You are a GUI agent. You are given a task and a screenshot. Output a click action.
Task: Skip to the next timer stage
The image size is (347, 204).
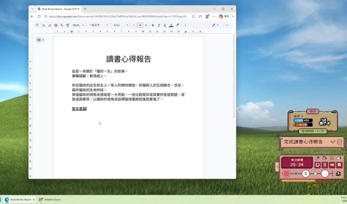point(332,165)
